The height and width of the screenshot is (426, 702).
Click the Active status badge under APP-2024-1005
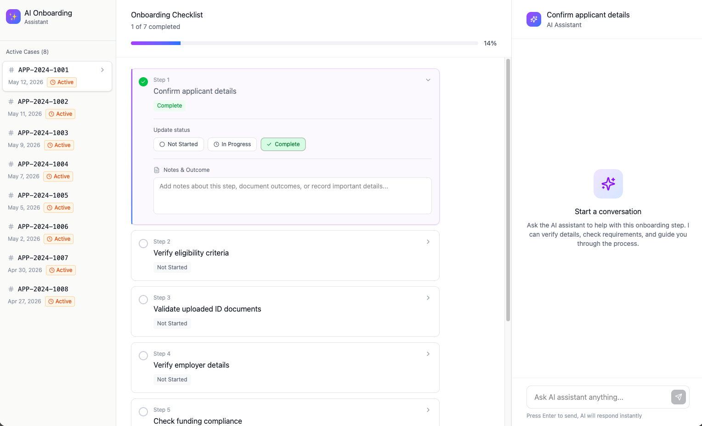tap(59, 208)
